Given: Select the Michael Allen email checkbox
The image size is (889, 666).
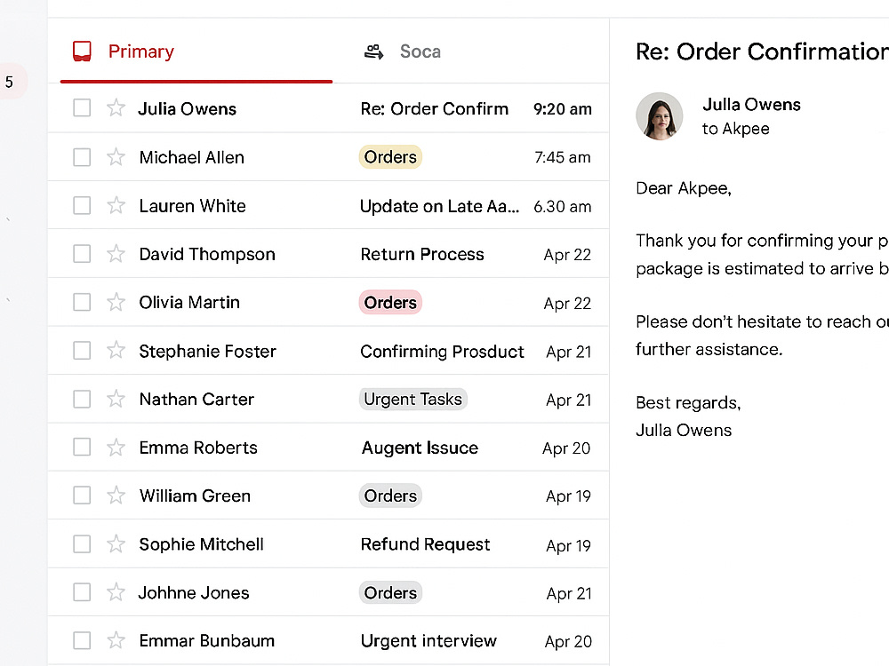Looking at the screenshot, I should (x=82, y=157).
